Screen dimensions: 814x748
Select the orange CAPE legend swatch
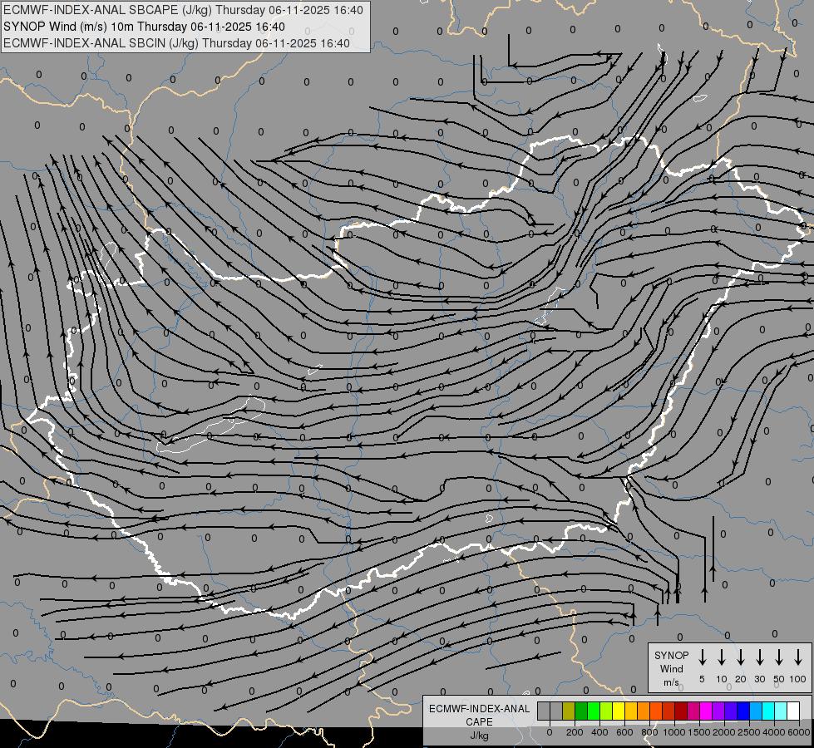tap(644, 711)
